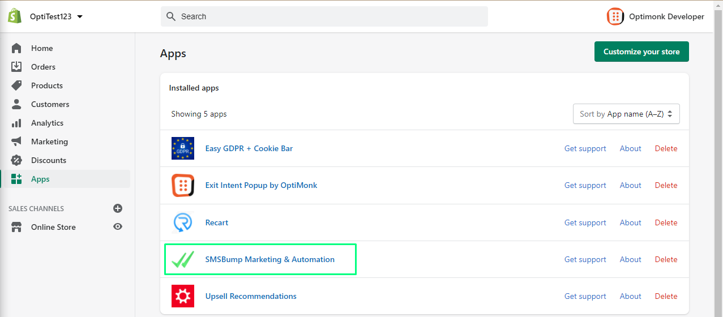The height and width of the screenshot is (317, 723).
Task: Open the Sort by App name dropdown
Action: coord(626,114)
